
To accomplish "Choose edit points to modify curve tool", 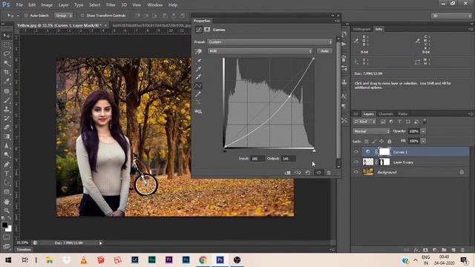I will pyautogui.click(x=198, y=86).
